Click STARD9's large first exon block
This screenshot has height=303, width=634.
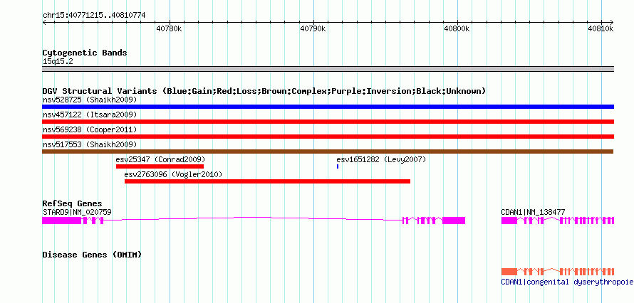click(x=61, y=220)
